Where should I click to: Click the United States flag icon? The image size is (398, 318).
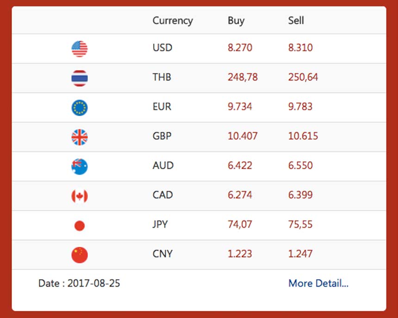tap(79, 49)
